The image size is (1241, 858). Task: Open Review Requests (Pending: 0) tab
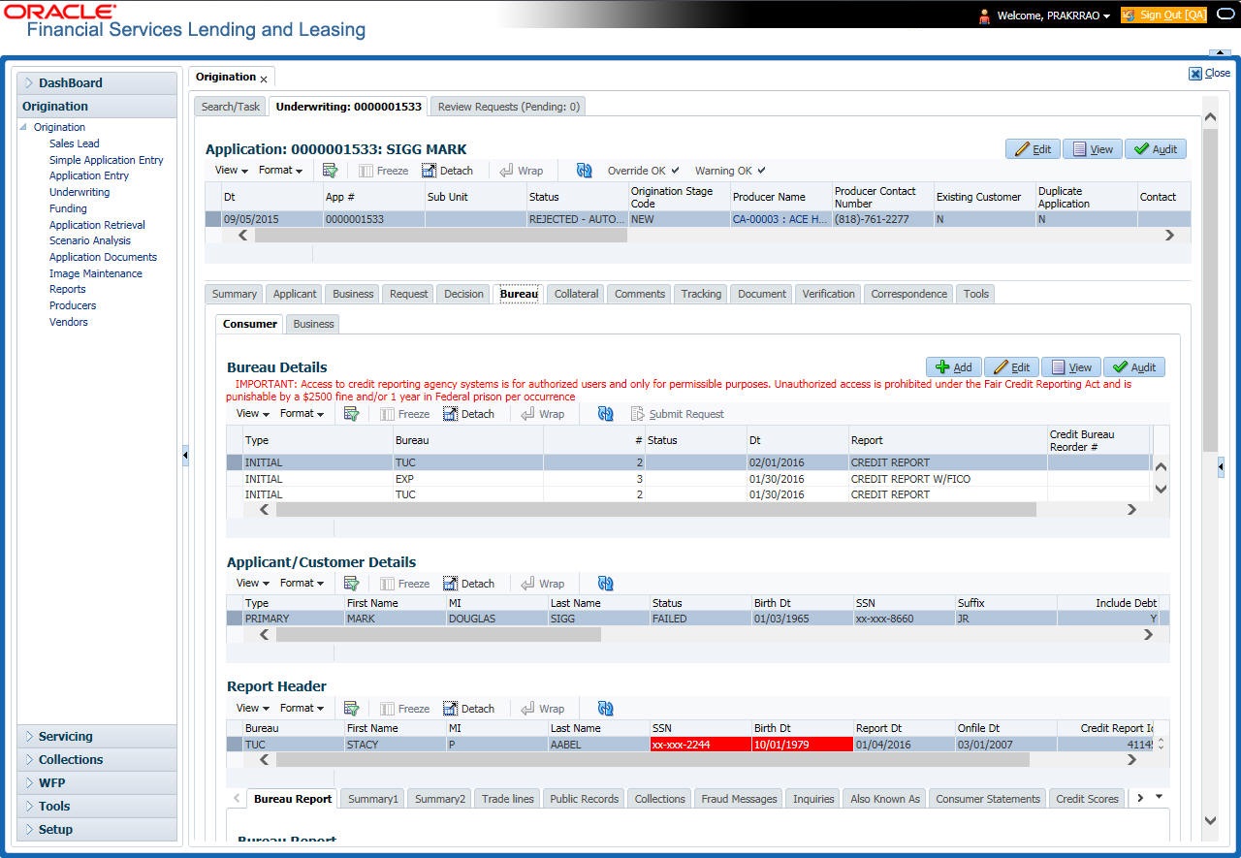pos(508,107)
